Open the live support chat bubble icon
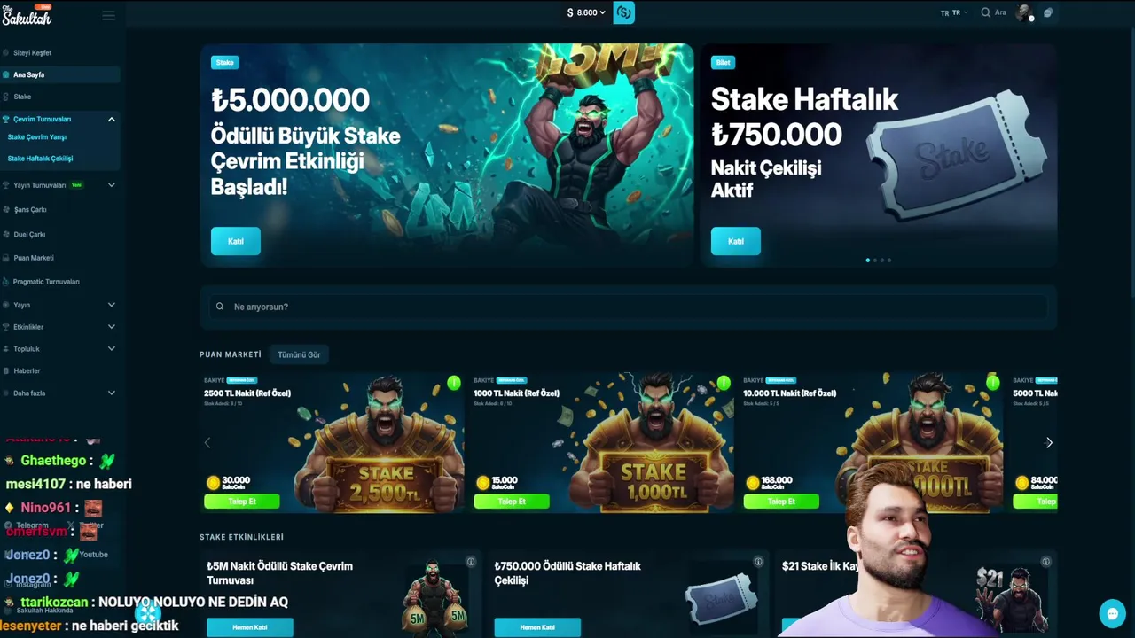1135x638 pixels. pyautogui.click(x=1112, y=613)
